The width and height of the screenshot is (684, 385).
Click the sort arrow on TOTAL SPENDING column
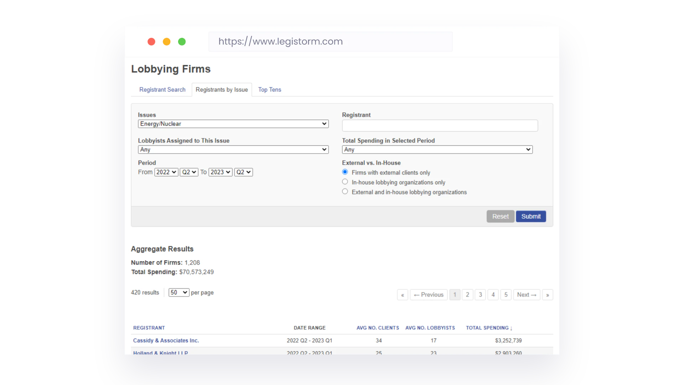tap(511, 328)
